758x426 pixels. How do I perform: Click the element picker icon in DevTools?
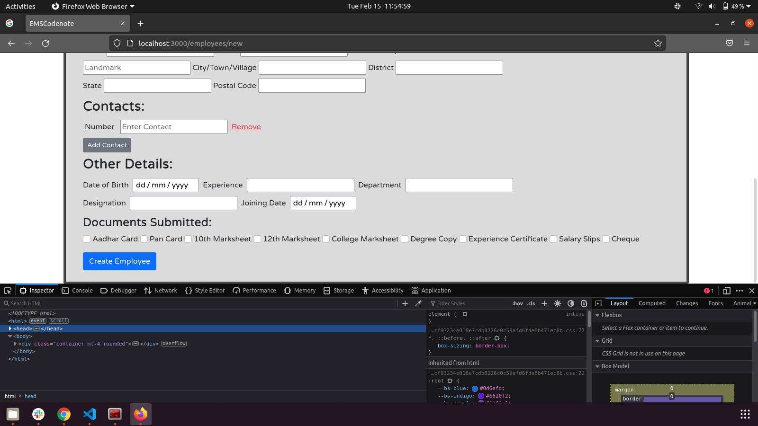click(x=8, y=291)
